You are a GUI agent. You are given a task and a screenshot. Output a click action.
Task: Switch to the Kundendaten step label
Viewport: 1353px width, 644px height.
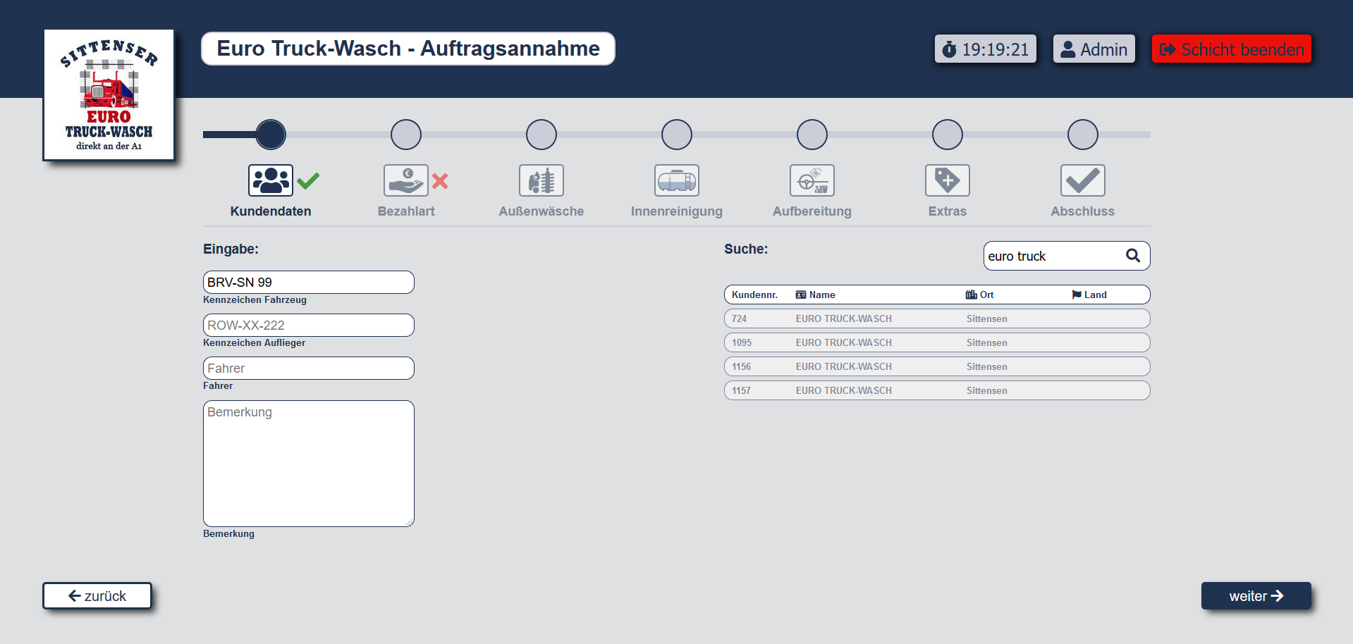click(271, 211)
